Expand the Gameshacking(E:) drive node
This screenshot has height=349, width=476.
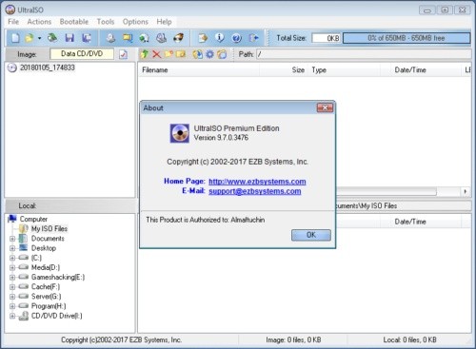coord(12,278)
